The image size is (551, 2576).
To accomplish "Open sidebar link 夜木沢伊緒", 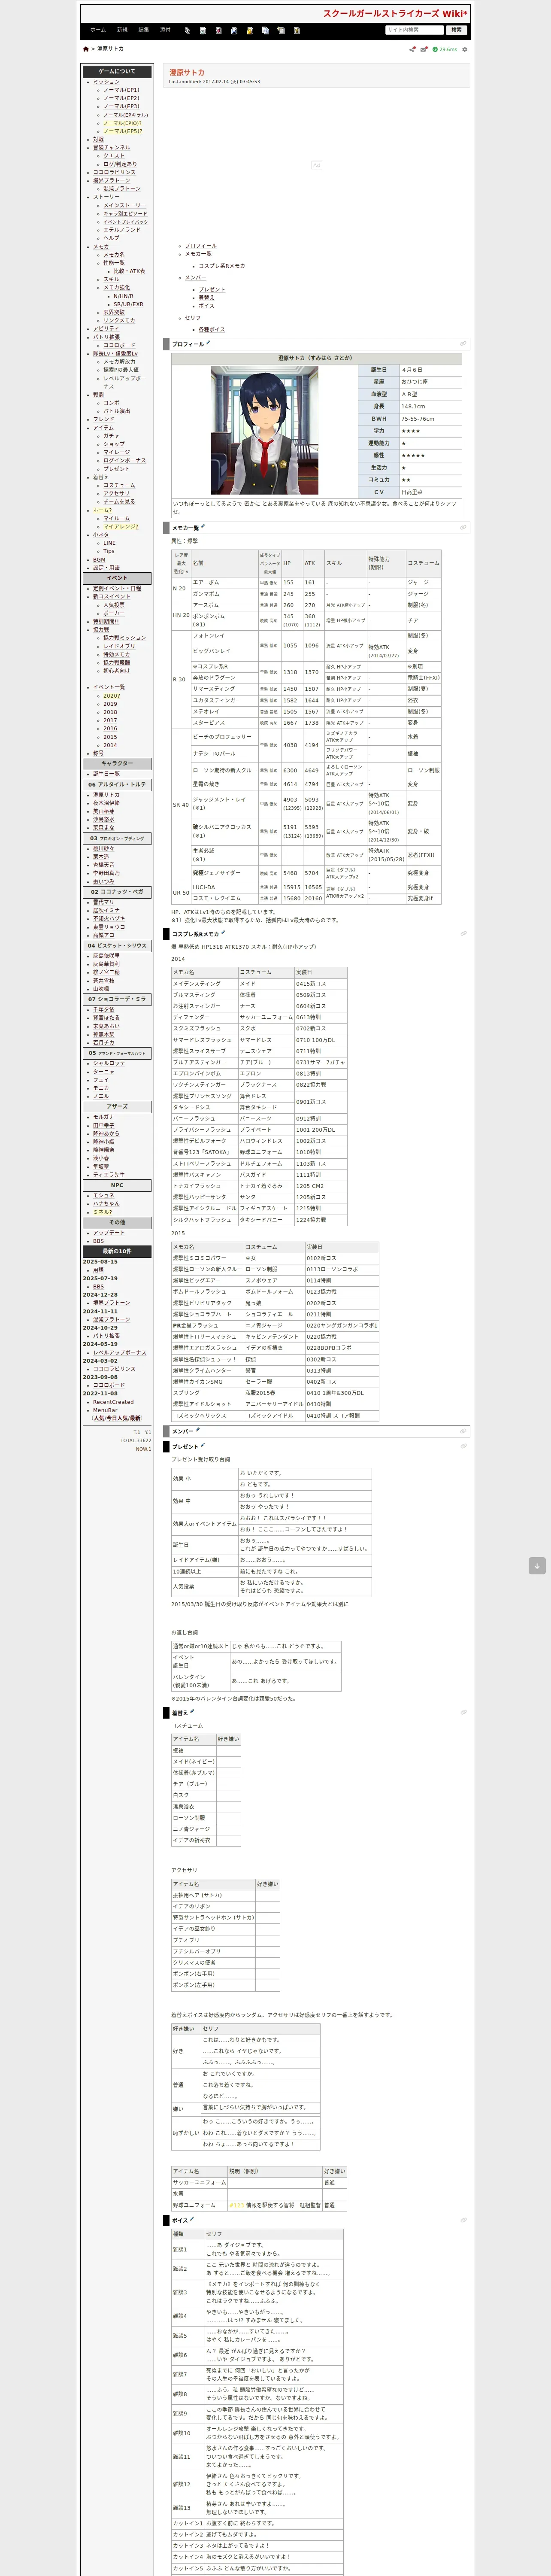I will tap(106, 803).
